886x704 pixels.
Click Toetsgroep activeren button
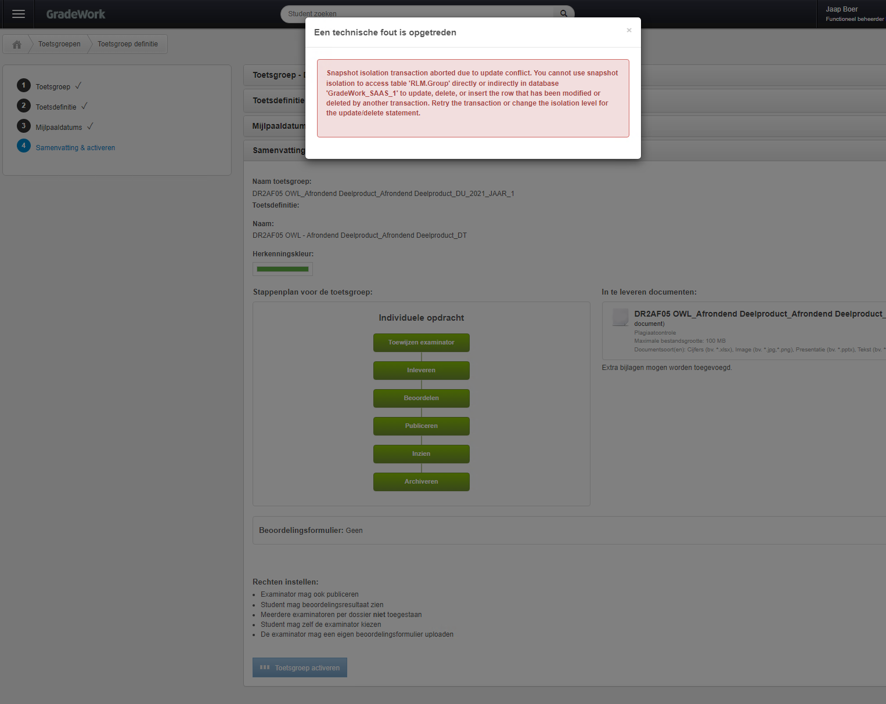(x=300, y=667)
